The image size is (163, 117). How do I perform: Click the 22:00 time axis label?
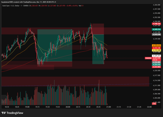click(x=149, y=107)
